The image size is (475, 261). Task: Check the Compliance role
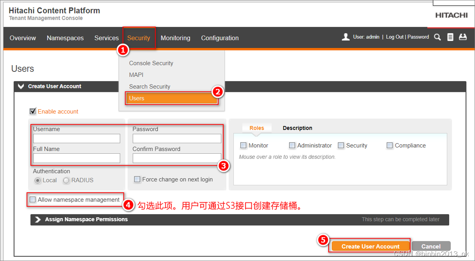coord(389,145)
